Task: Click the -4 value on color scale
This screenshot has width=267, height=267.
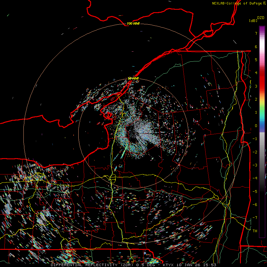Action: (255, 178)
